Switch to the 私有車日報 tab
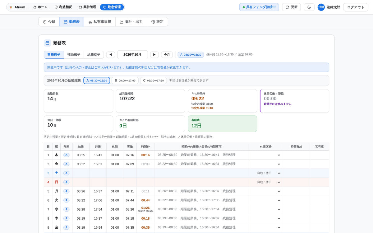 pyautogui.click(x=100, y=22)
